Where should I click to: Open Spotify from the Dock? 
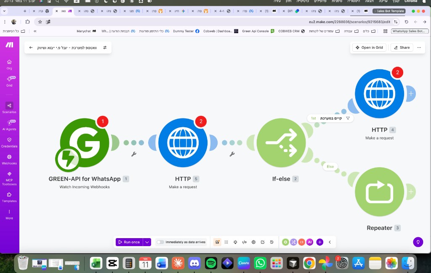click(211, 263)
